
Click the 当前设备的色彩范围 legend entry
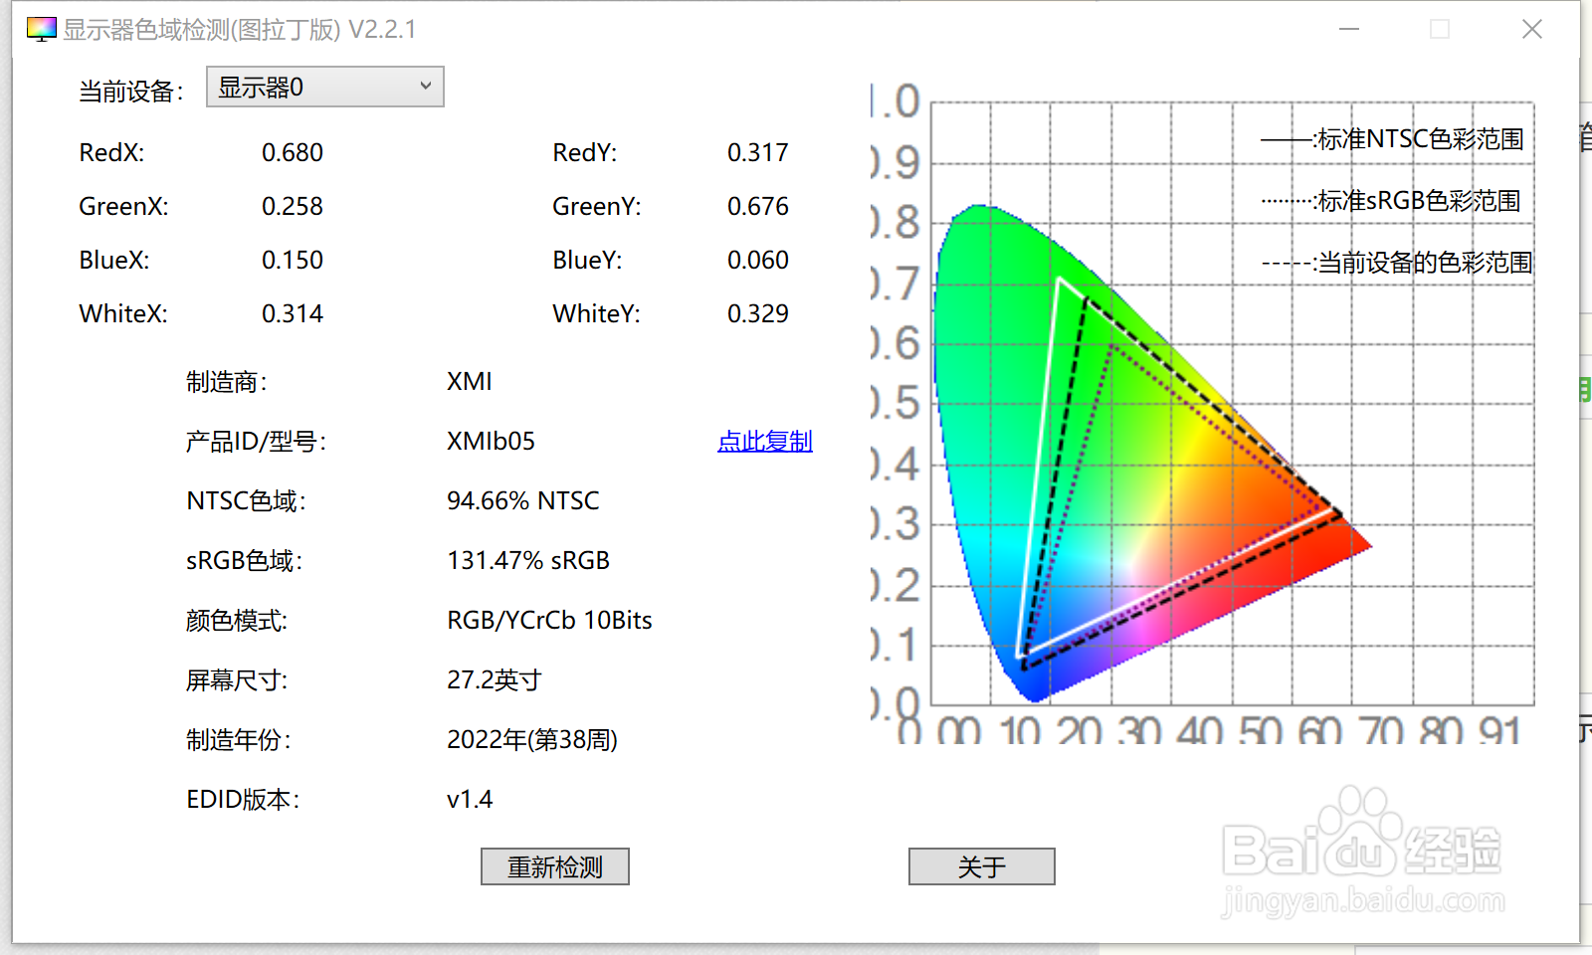1397,263
